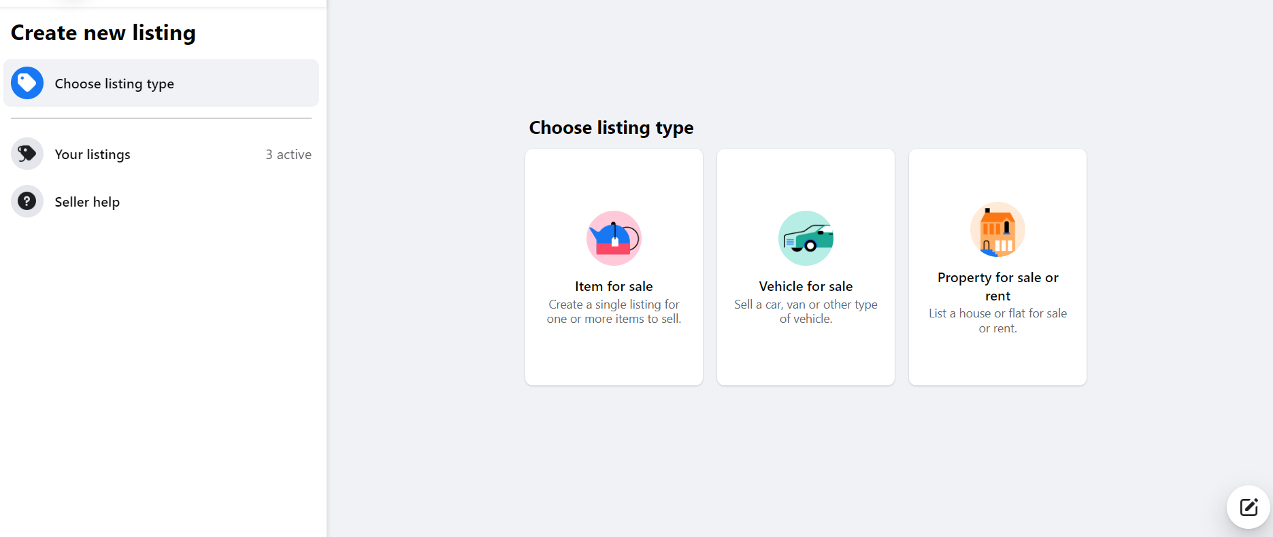The image size is (1273, 537).
Task: Select Property for sale or rent title
Action: tap(997, 286)
